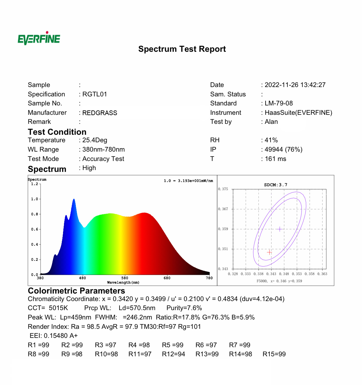Screen dimensions: 362x385
Task: Click the Purity=7.6% value
Action: tap(184, 308)
